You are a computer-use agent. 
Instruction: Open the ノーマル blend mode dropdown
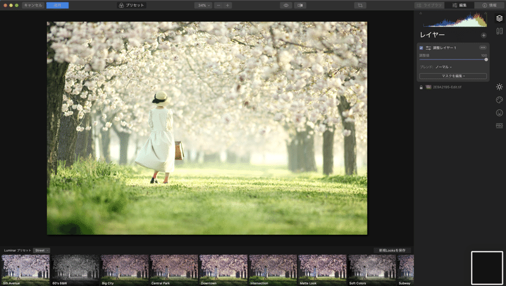point(443,67)
